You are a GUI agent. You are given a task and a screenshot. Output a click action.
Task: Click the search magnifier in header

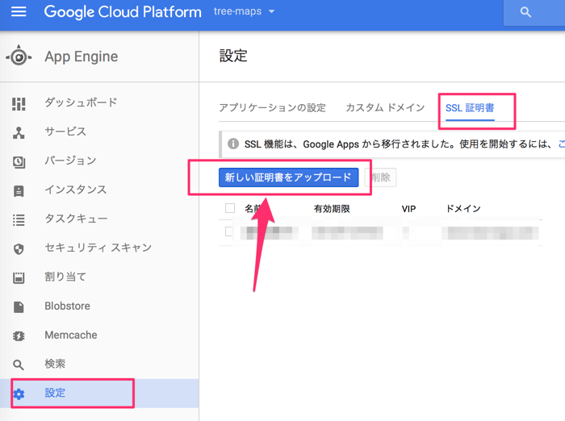coord(525,12)
